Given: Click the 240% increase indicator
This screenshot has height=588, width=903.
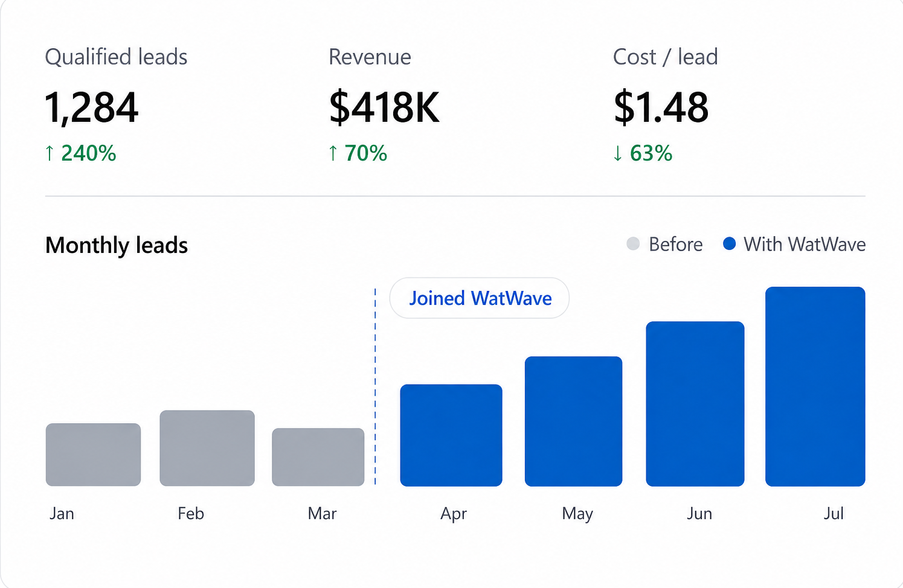Looking at the screenshot, I should coord(80,153).
